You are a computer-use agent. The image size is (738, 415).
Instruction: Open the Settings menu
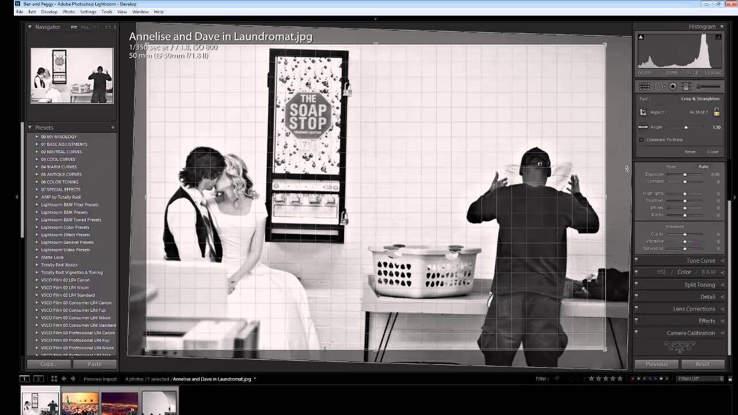point(88,12)
